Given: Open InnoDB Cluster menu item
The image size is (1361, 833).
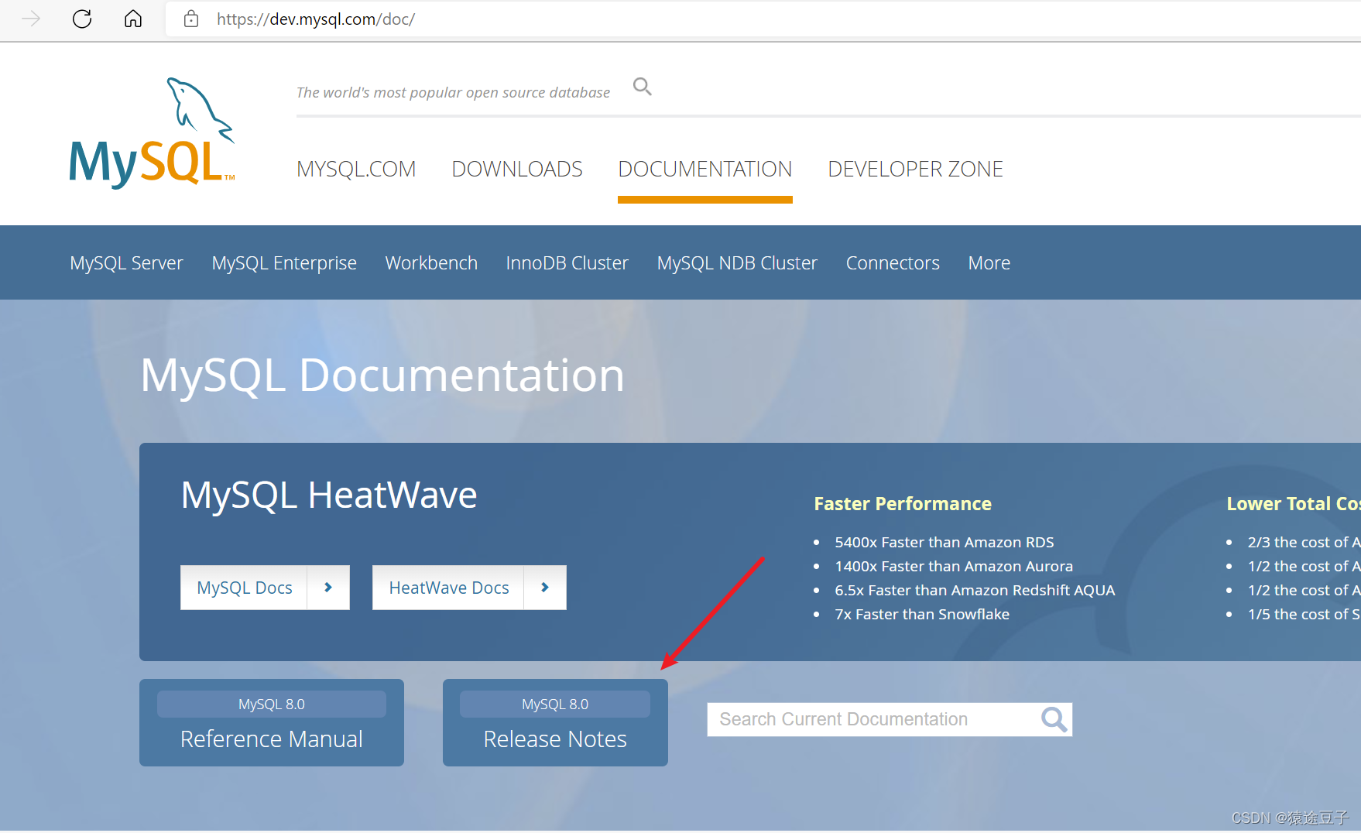Looking at the screenshot, I should pyautogui.click(x=567, y=263).
